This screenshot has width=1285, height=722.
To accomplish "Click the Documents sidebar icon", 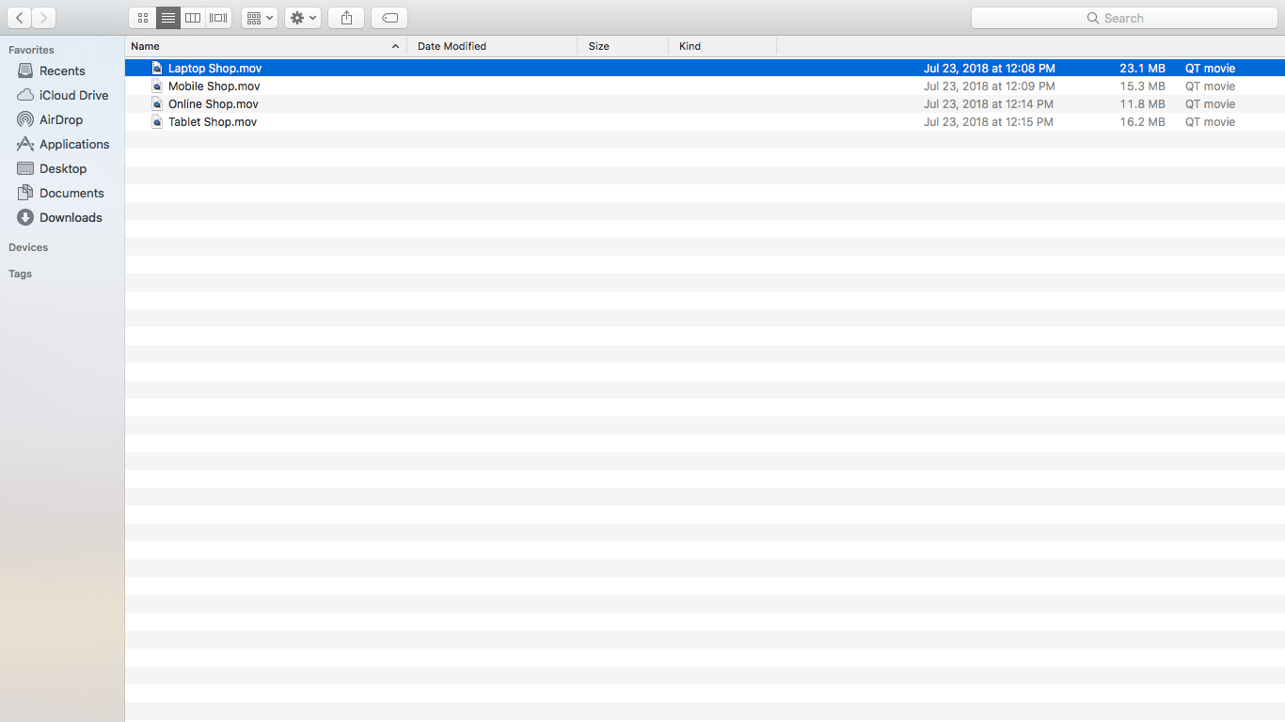I will coord(25,193).
